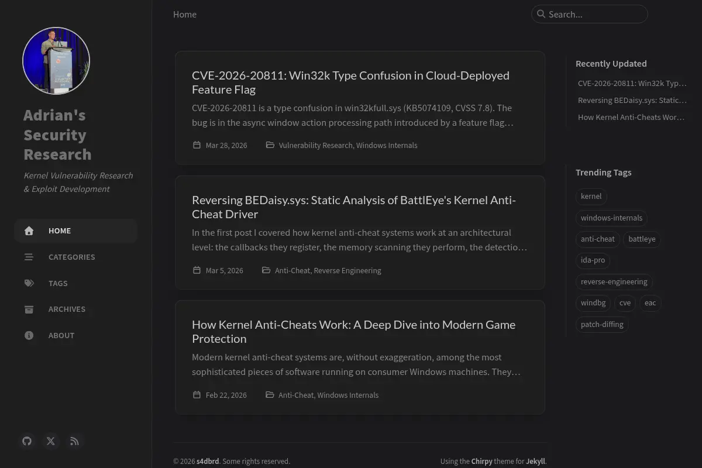Click the Home breadcrumb at top
The width and height of the screenshot is (702, 468).
click(x=185, y=14)
